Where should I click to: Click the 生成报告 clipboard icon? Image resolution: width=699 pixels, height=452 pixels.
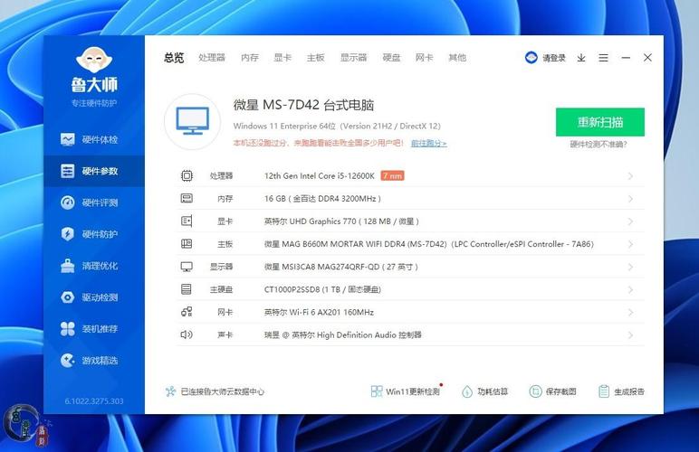tap(604, 391)
